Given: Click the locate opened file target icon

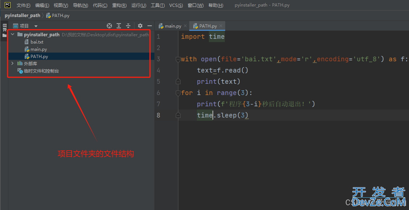Looking at the screenshot, I should tap(109, 26).
